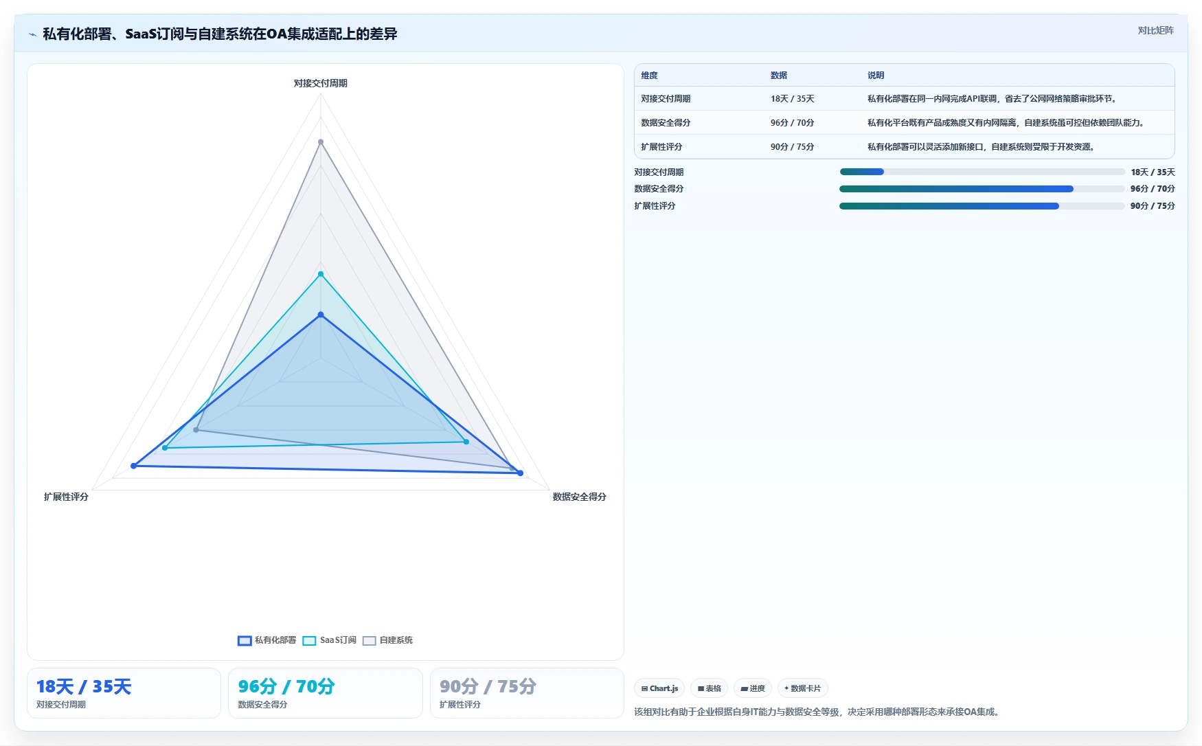Click table cell 96分 / 70分

[x=792, y=123]
